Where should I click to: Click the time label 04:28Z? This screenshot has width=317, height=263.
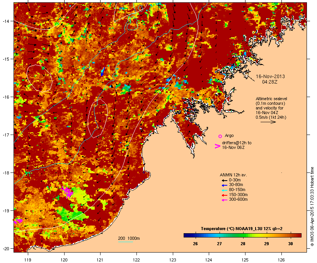pos(270,82)
